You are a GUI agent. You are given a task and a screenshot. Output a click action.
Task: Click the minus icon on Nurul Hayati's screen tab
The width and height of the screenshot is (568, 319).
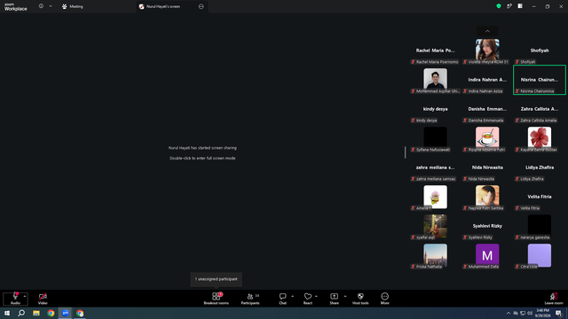click(x=201, y=6)
